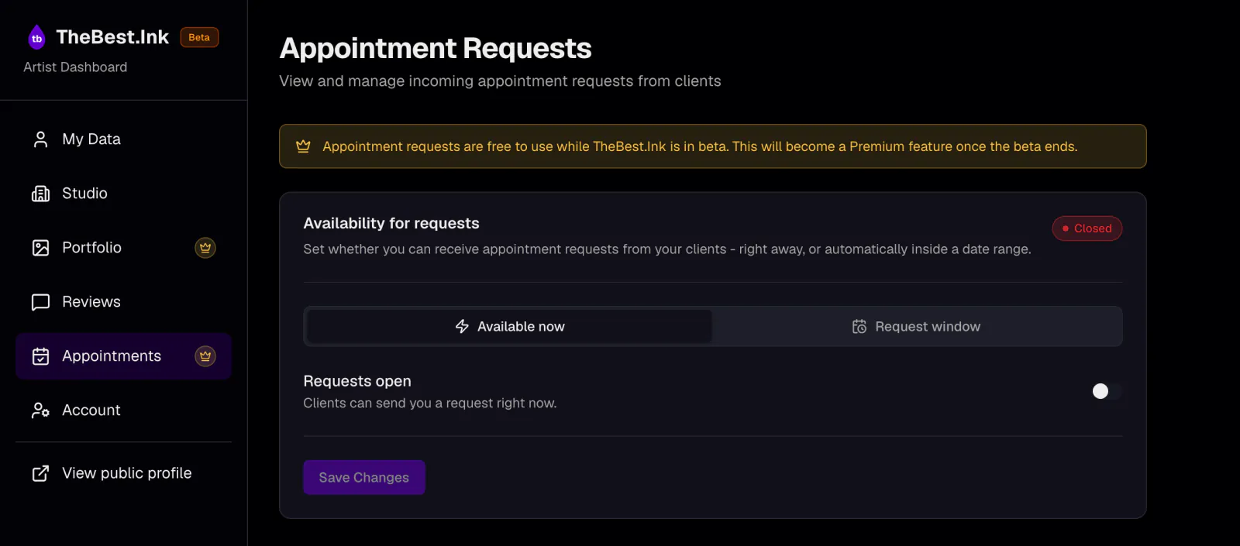This screenshot has width=1240, height=546.
Task: Click the TheBest.Ink droplet logo
Action: 36,37
